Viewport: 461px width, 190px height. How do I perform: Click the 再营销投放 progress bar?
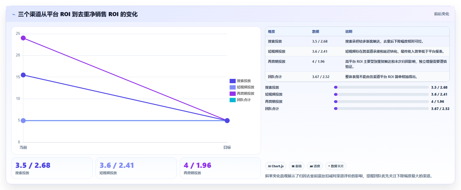(381, 102)
